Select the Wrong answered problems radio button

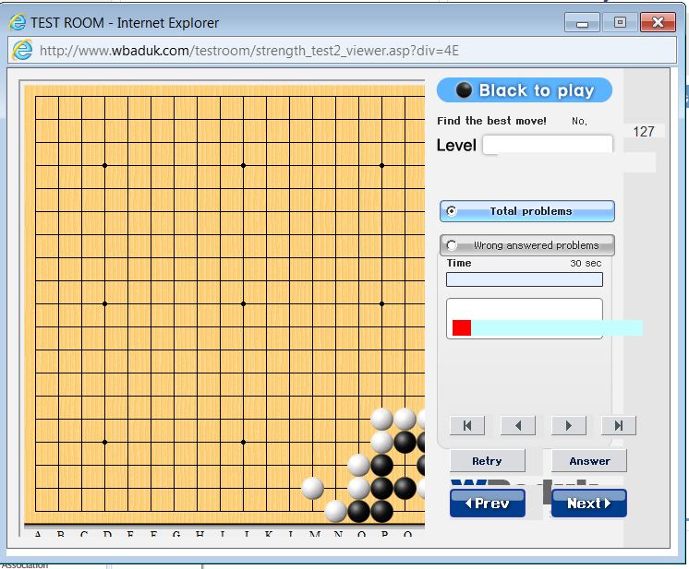[452, 245]
